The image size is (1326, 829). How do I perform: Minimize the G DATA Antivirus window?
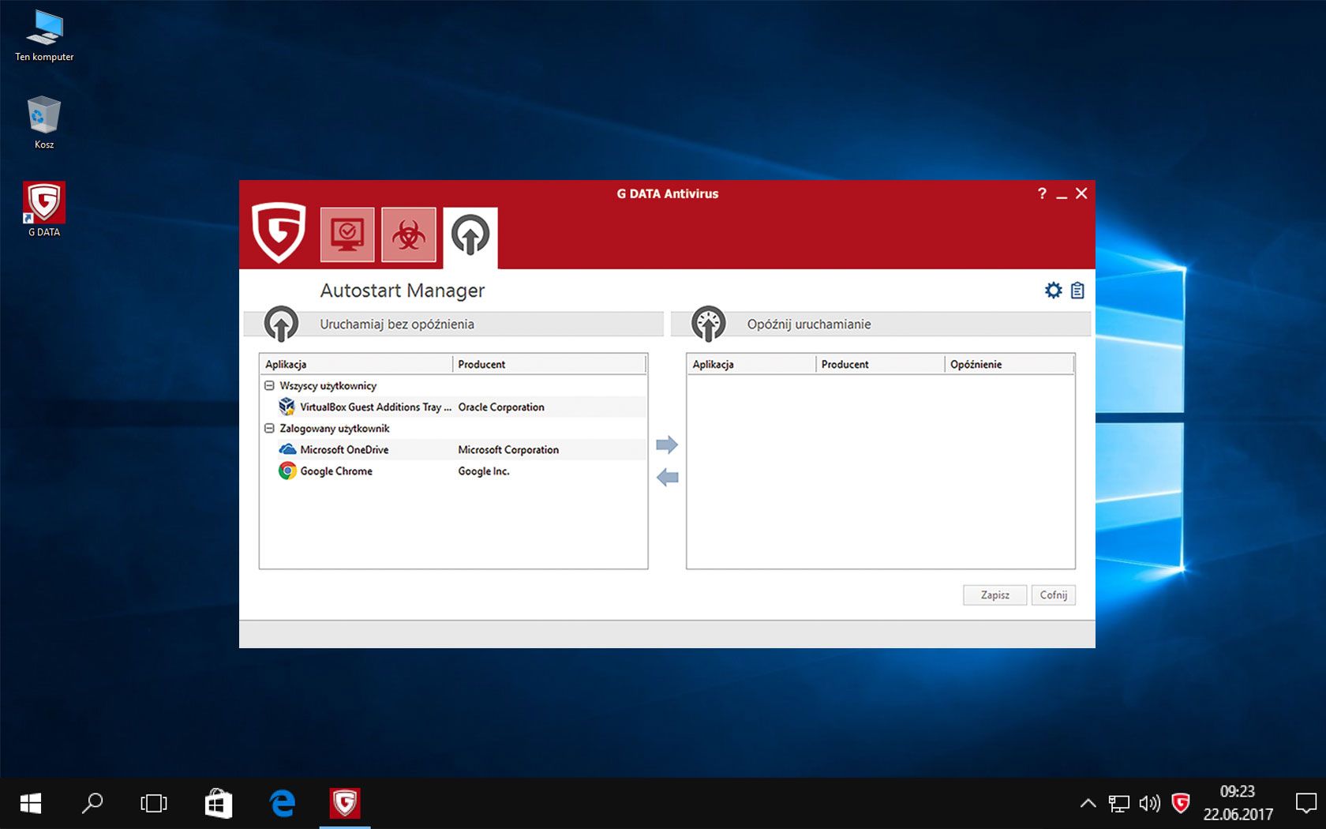click(x=1062, y=194)
